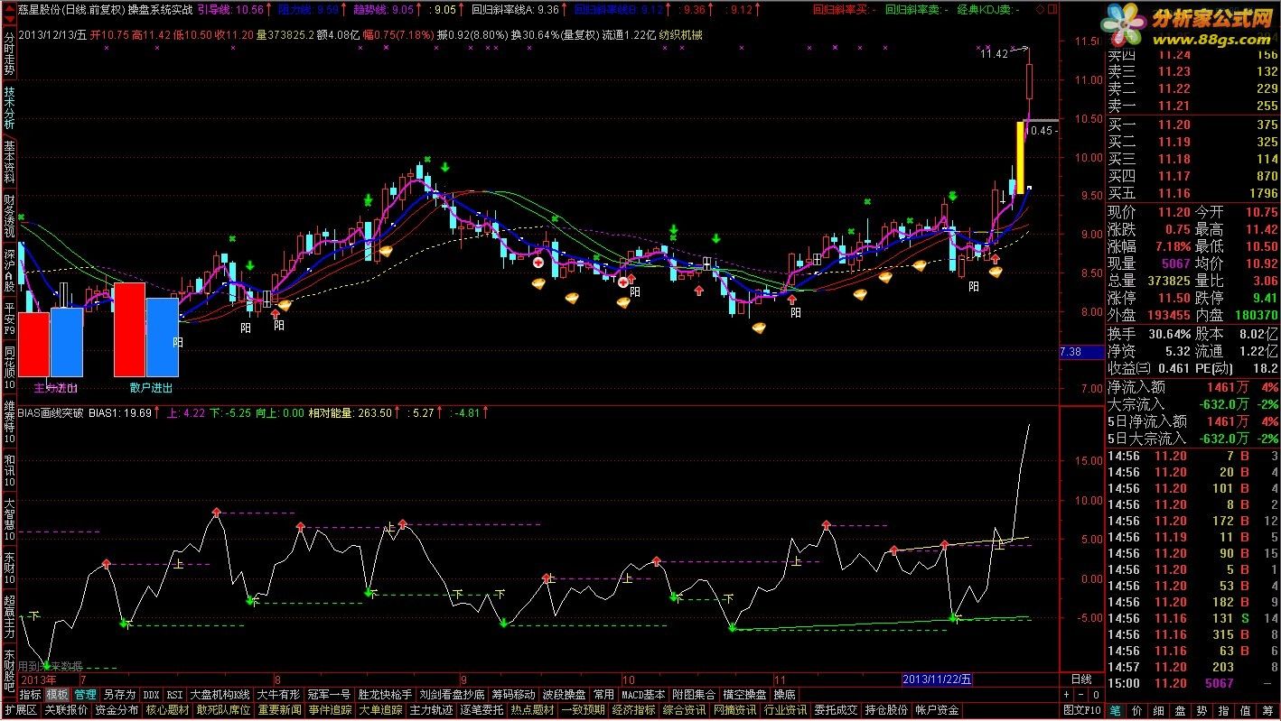This screenshot has width=1281, height=721.
Task: Click the 慈星股份 stock title
Action: pyautogui.click(x=41, y=9)
